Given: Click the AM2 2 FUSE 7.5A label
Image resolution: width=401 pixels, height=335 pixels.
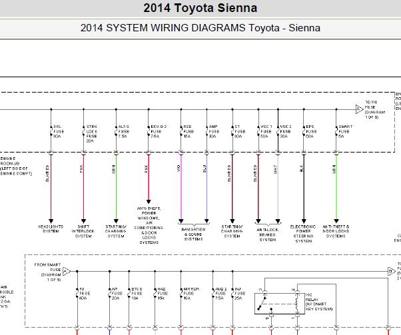Looking at the screenshot, I should click(220, 293).
